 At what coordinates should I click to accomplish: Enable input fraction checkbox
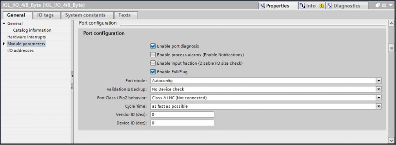click(153, 63)
